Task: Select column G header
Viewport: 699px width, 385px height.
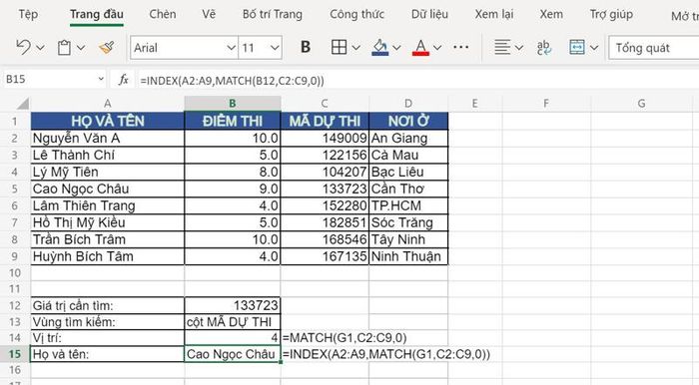Action: pyautogui.click(x=641, y=104)
